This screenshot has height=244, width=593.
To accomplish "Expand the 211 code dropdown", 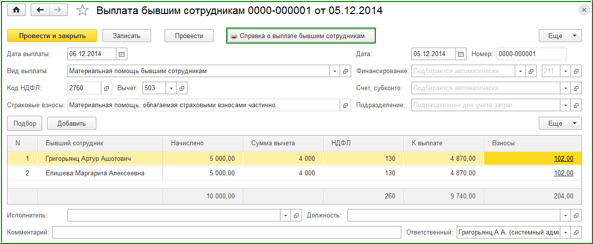I will (566, 71).
